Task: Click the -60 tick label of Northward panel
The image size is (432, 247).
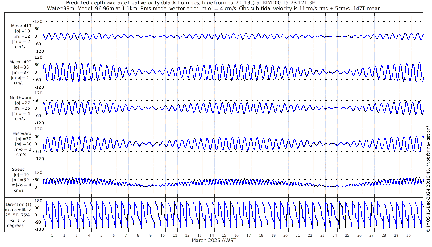Action: click(38, 115)
